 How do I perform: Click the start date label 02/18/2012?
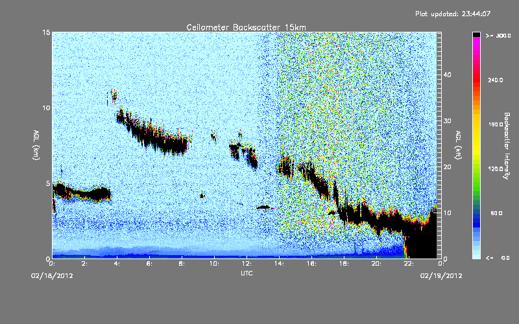click(52, 276)
